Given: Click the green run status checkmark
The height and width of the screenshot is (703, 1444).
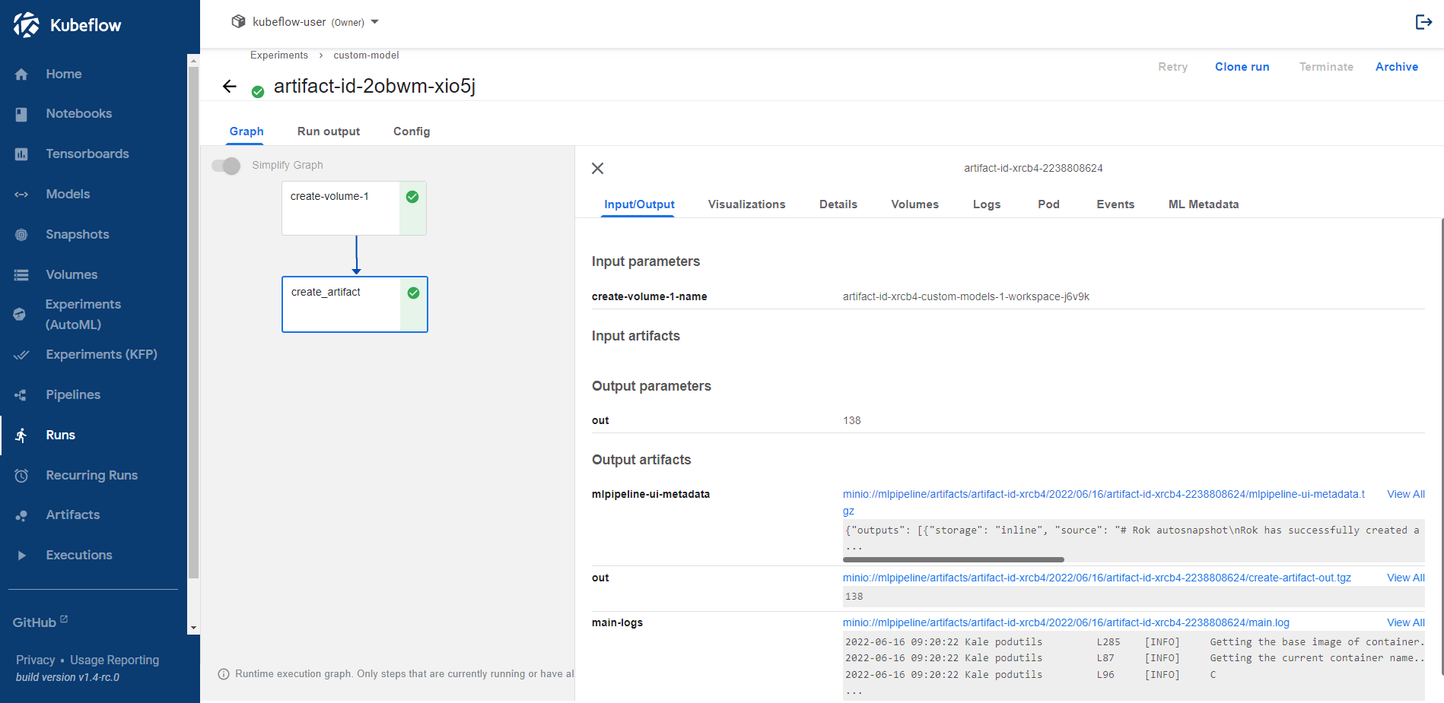Looking at the screenshot, I should coord(258,92).
